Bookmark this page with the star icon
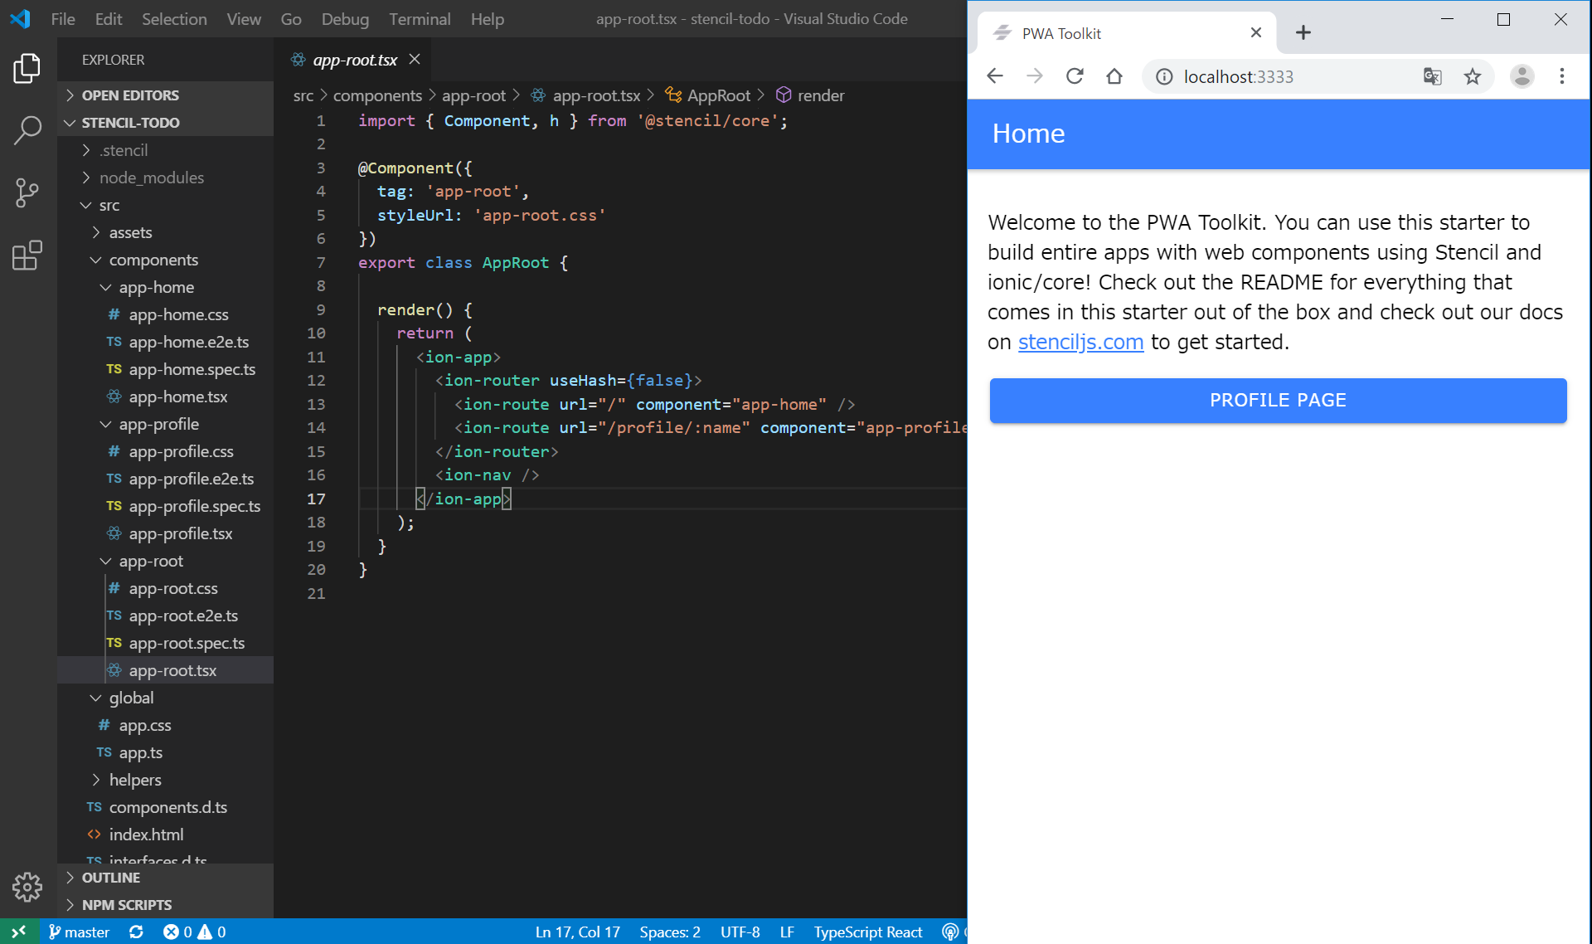The width and height of the screenshot is (1592, 944). 1472,76
